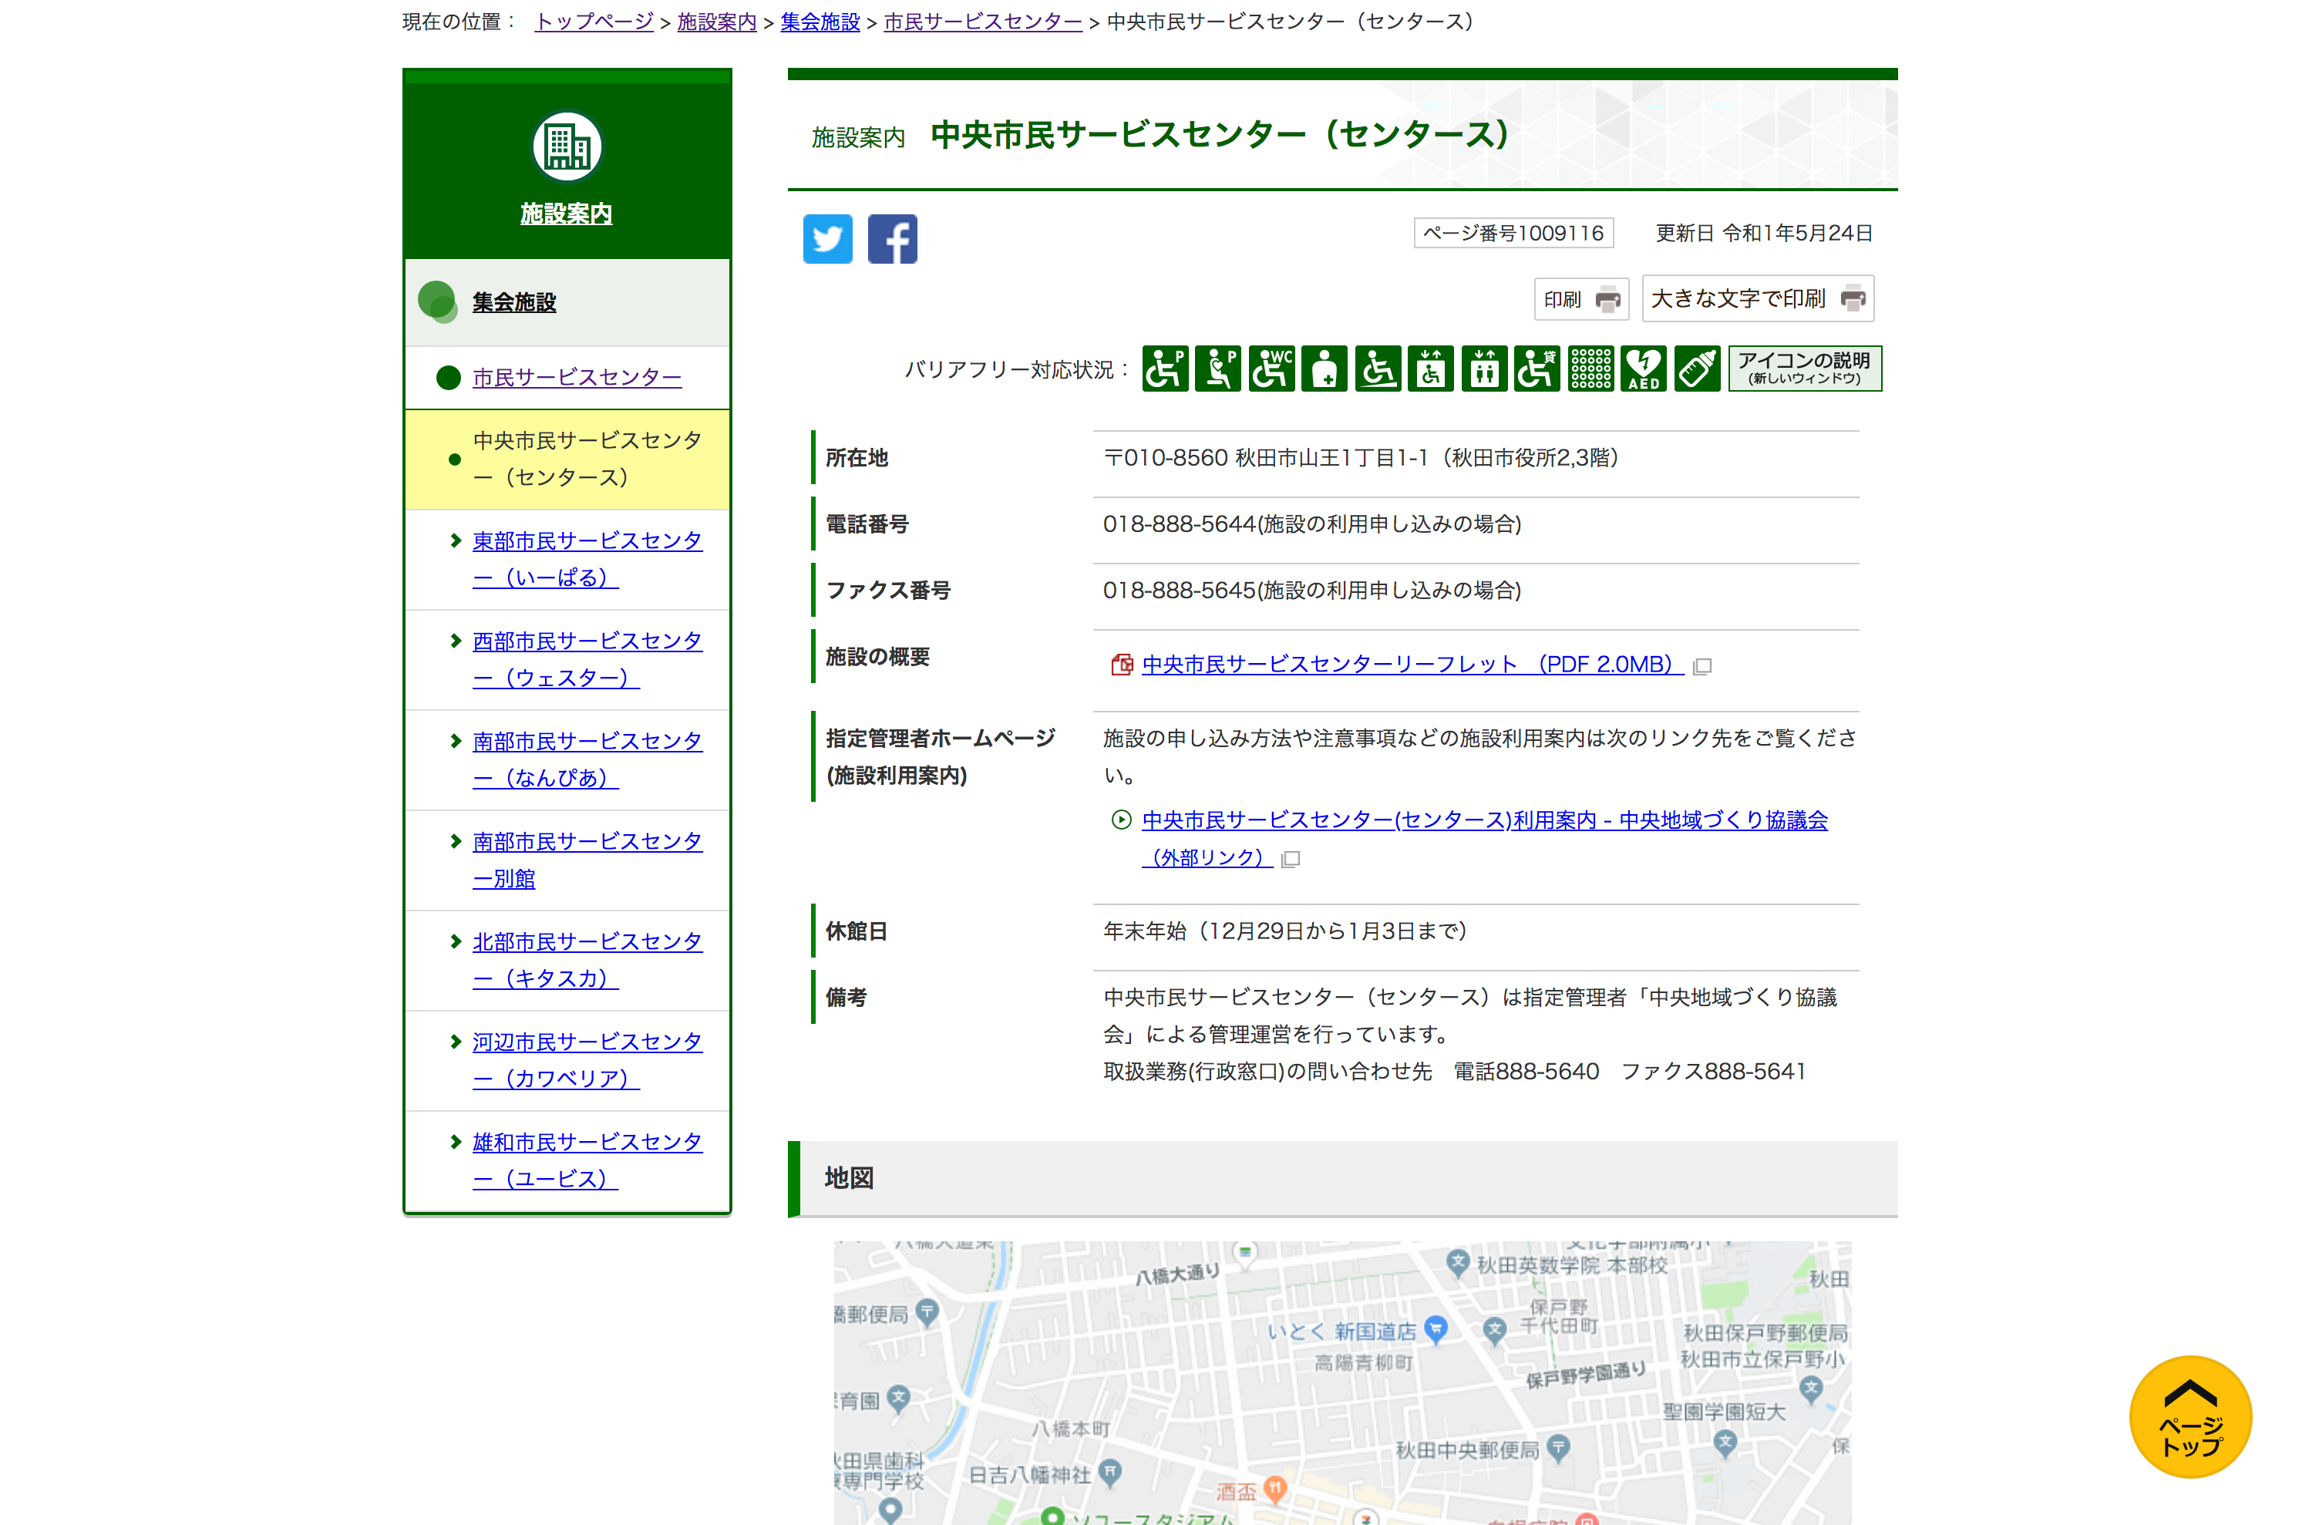The image size is (2299, 1525).
Task: Click the wheelchair rental (貸) icon
Action: point(1537,369)
